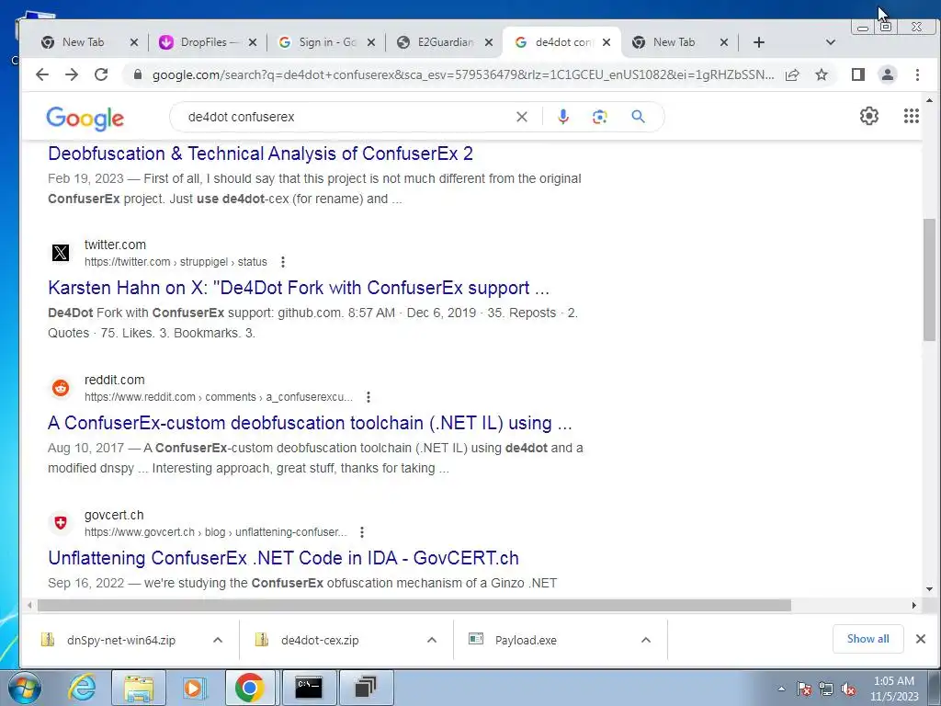Show hidden system tray icons
Image resolution: width=941 pixels, height=706 pixels.
coord(781,689)
